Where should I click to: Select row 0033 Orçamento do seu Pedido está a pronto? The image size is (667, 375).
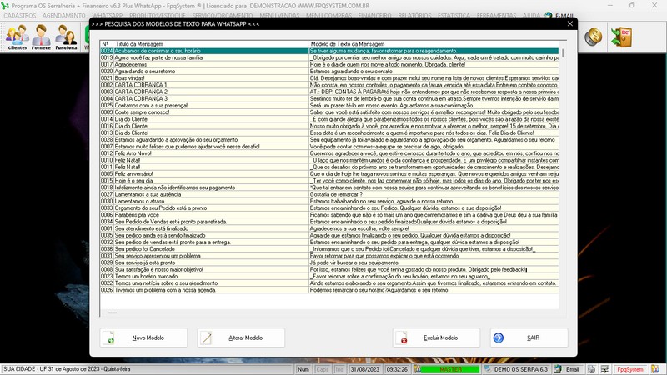(x=329, y=207)
